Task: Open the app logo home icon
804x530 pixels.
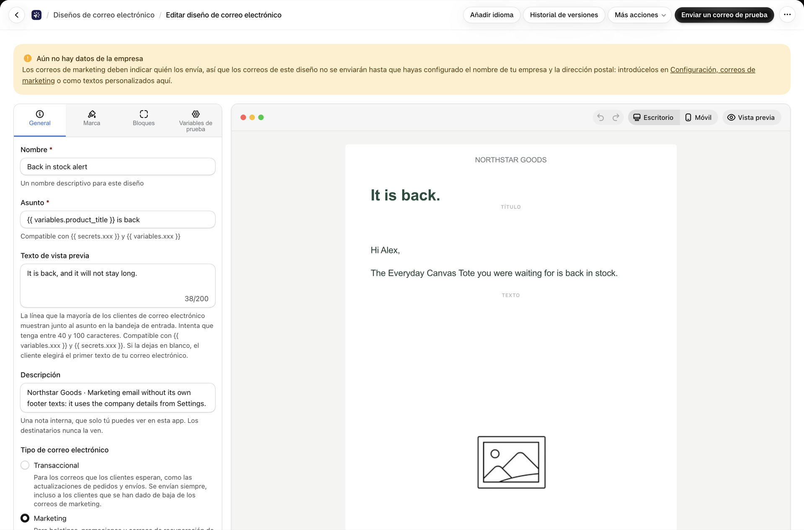Action: click(36, 15)
